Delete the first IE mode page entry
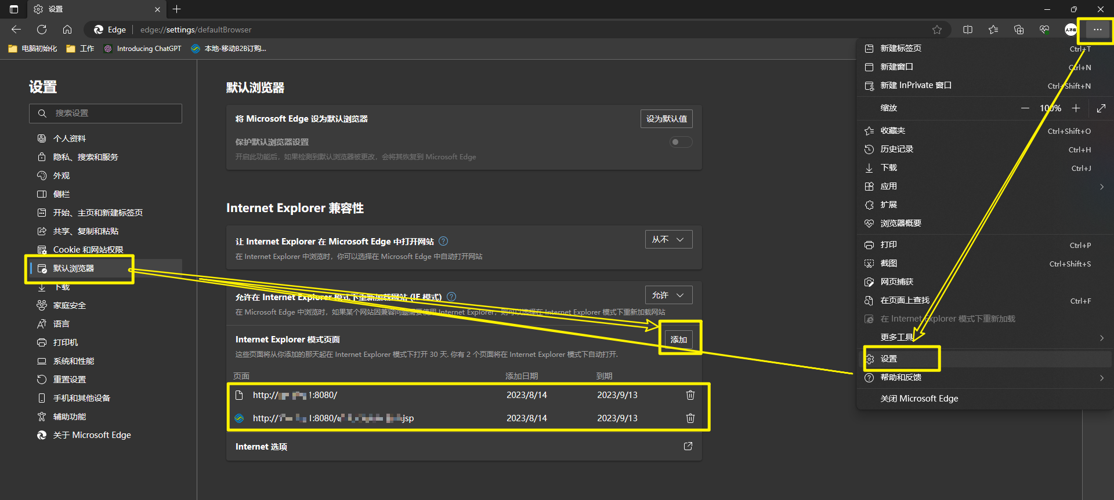This screenshot has height=500, width=1114. [690, 395]
